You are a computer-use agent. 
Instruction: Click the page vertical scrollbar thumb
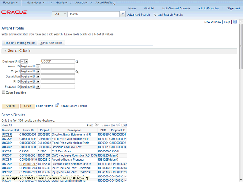pyautogui.click(x=241, y=46)
